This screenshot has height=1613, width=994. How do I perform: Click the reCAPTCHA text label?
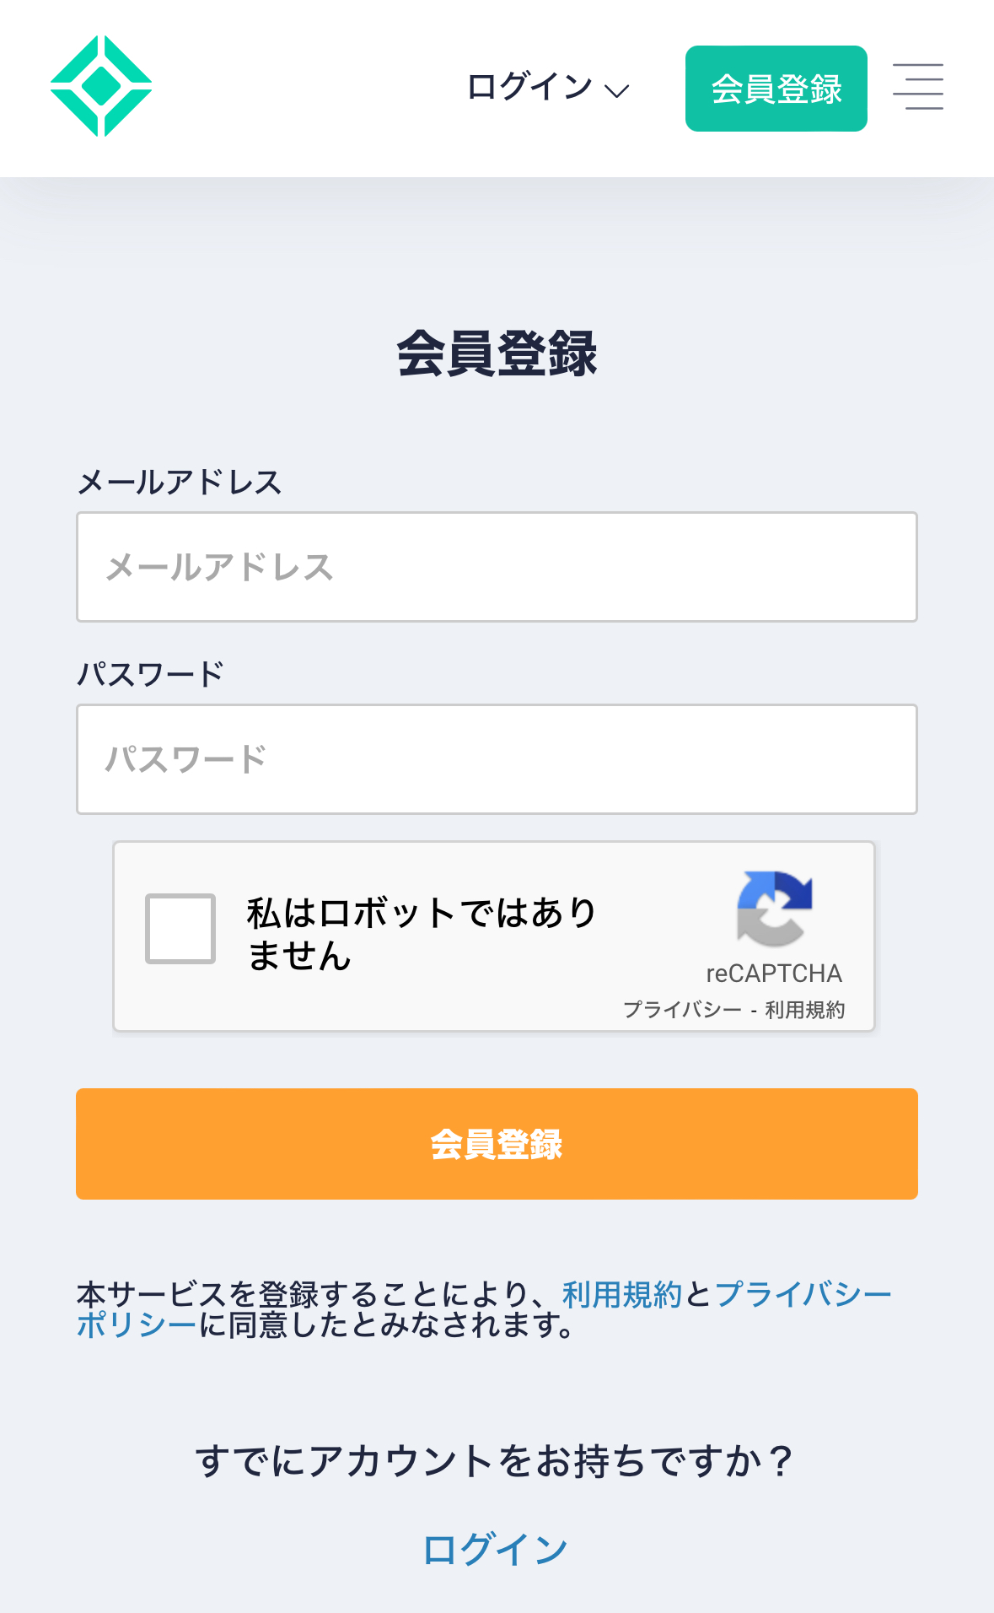coord(774,974)
